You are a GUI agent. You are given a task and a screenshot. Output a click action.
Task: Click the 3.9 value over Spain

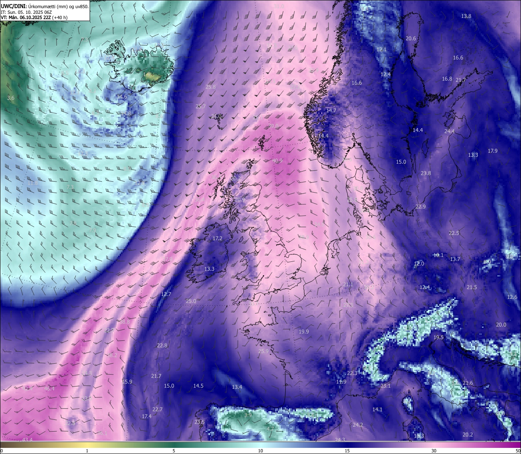(248, 415)
